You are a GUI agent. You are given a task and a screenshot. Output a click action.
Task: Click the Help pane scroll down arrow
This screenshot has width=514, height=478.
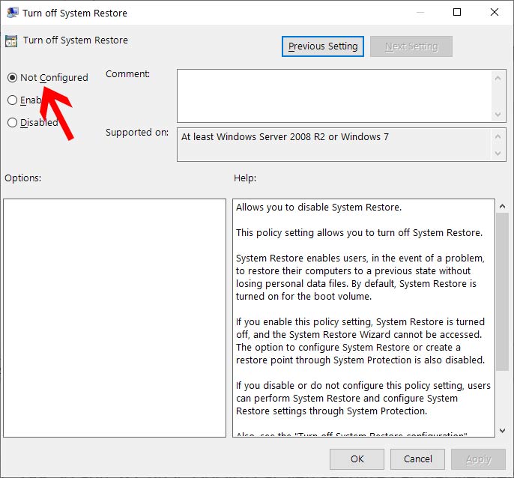coord(502,430)
